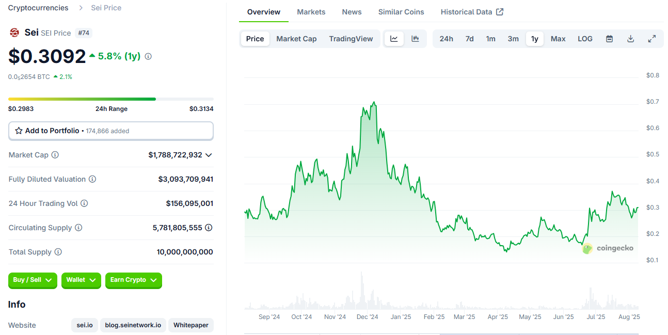This screenshot has width=668, height=335.
Task: Open the News tab
Action: point(352,12)
